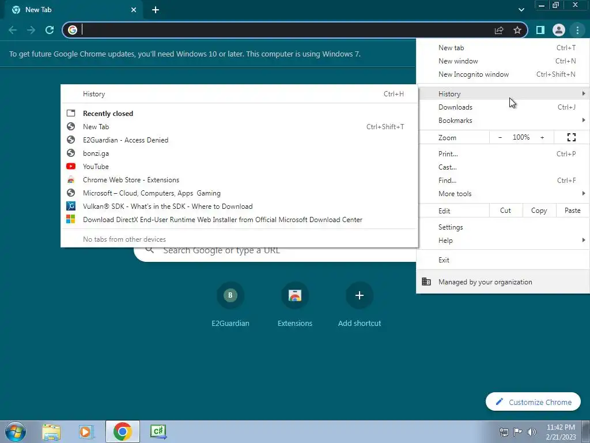Click Cut in the Edit row
The height and width of the screenshot is (443, 590).
coord(506,211)
